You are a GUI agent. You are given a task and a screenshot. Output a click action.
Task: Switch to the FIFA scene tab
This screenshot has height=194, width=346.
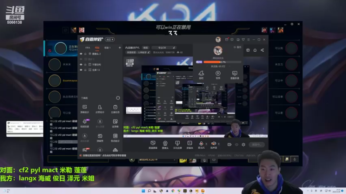88,48
